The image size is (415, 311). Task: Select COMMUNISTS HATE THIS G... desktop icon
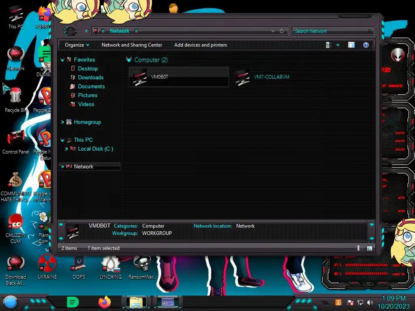pos(16,187)
